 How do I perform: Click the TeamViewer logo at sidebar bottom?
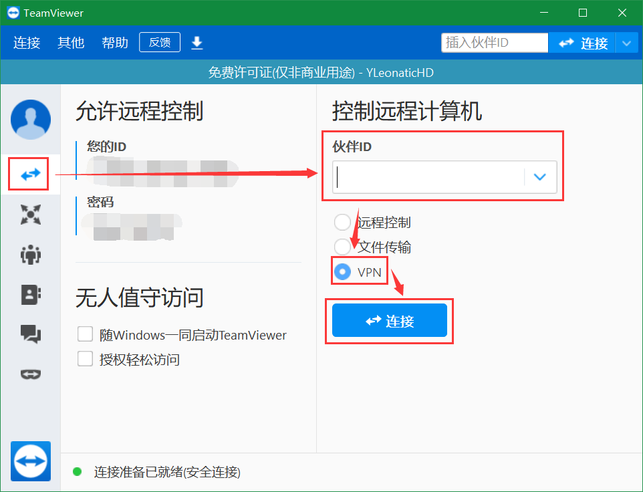coord(31,461)
